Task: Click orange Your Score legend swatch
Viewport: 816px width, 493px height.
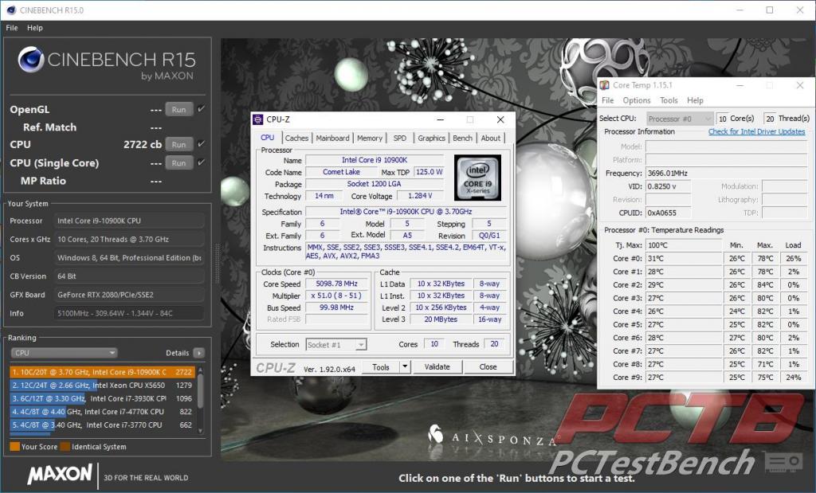Action: (14, 446)
